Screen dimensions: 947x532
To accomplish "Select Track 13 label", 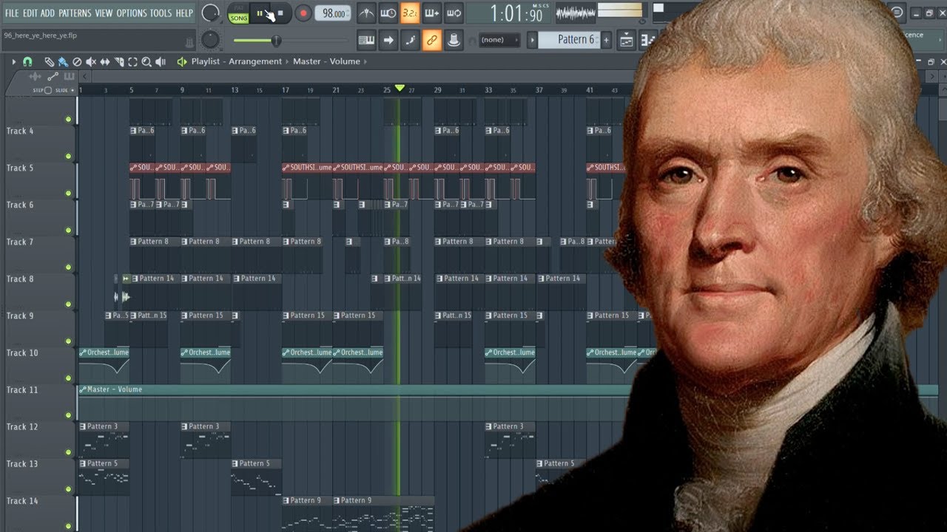I will click(x=22, y=464).
